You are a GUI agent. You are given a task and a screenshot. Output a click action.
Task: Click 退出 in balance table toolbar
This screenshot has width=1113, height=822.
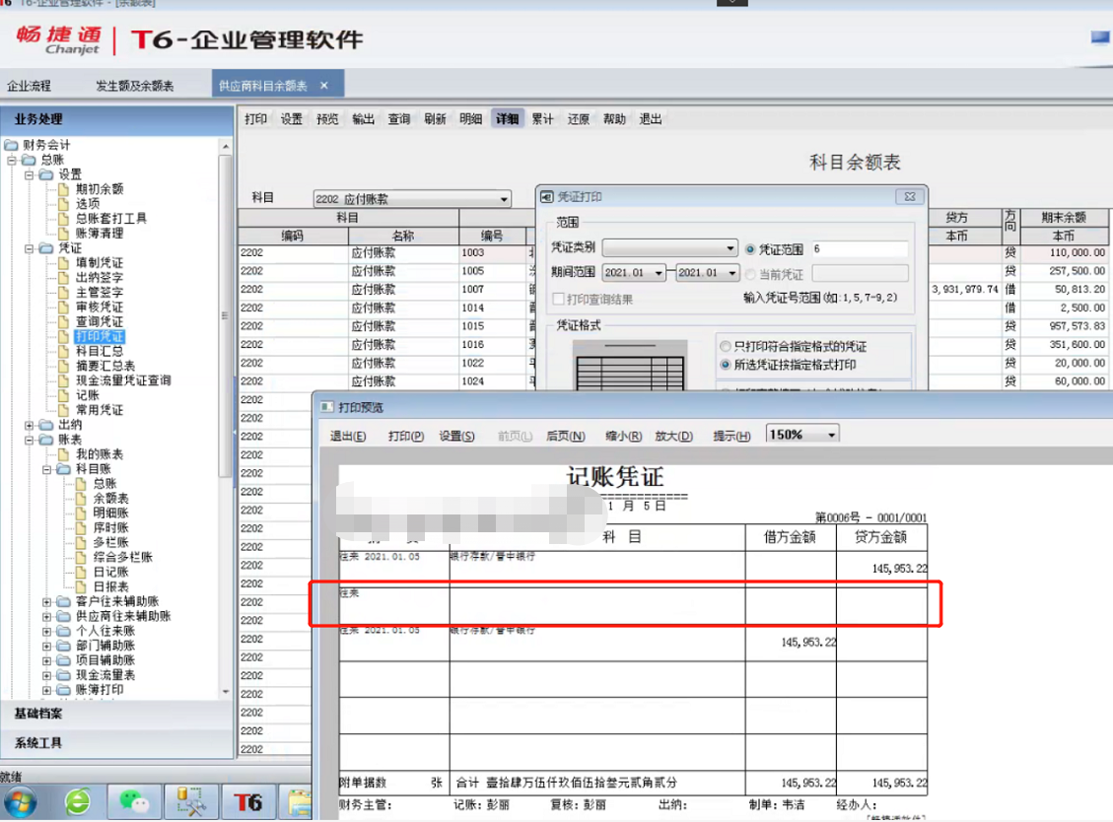(x=651, y=119)
